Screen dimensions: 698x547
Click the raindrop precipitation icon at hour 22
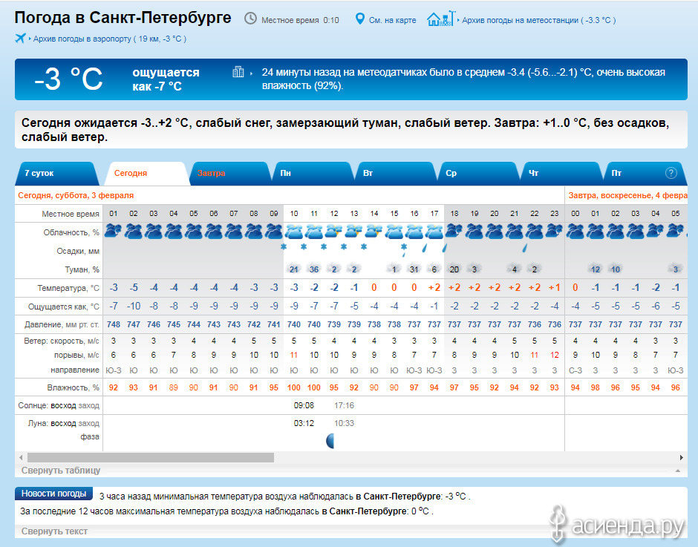pos(525,248)
